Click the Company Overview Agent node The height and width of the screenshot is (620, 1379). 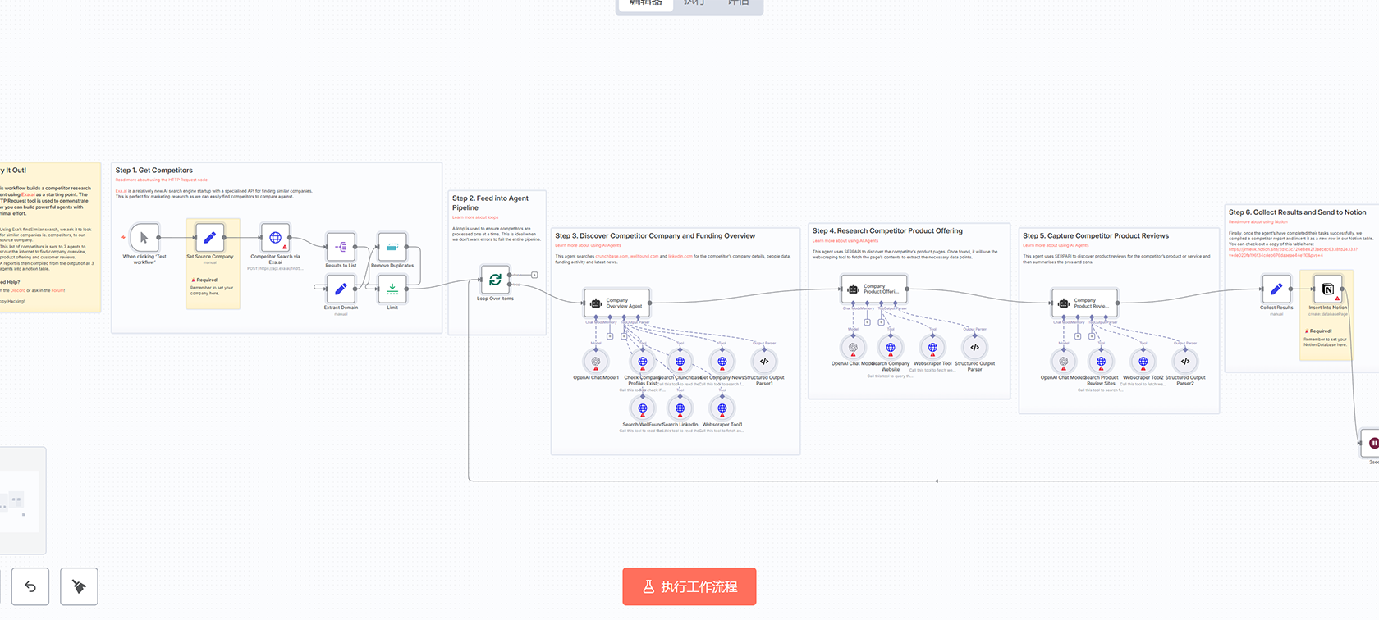(616, 303)
